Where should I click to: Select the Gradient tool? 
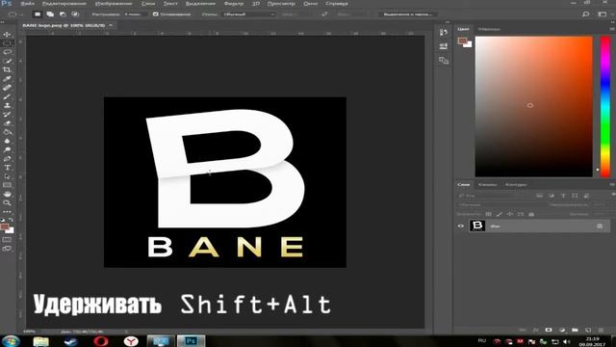point(7,132)
